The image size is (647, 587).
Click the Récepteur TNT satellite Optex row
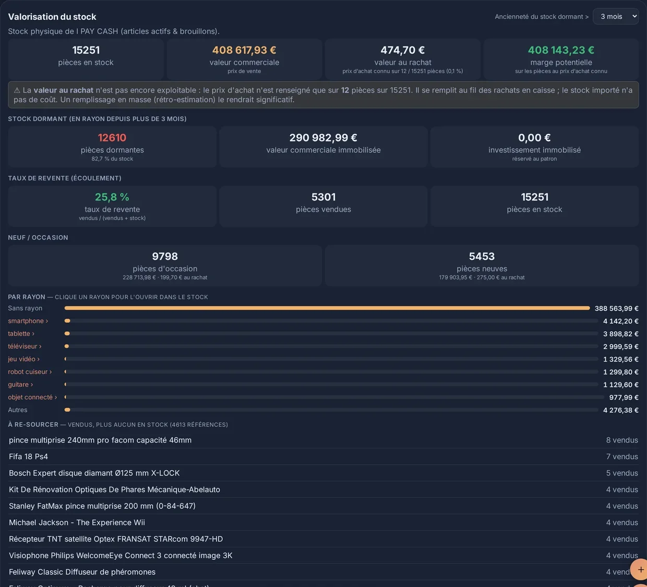[x=323, y=539]
